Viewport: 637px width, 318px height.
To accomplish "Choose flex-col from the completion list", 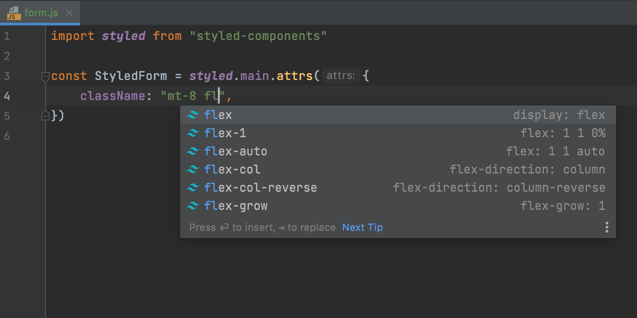I will click(x=232, y=169).
